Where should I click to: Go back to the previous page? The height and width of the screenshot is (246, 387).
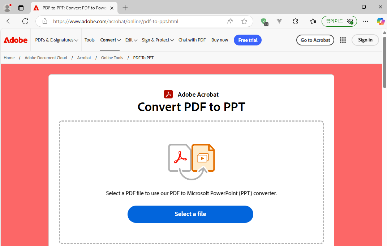coord(9,21)
